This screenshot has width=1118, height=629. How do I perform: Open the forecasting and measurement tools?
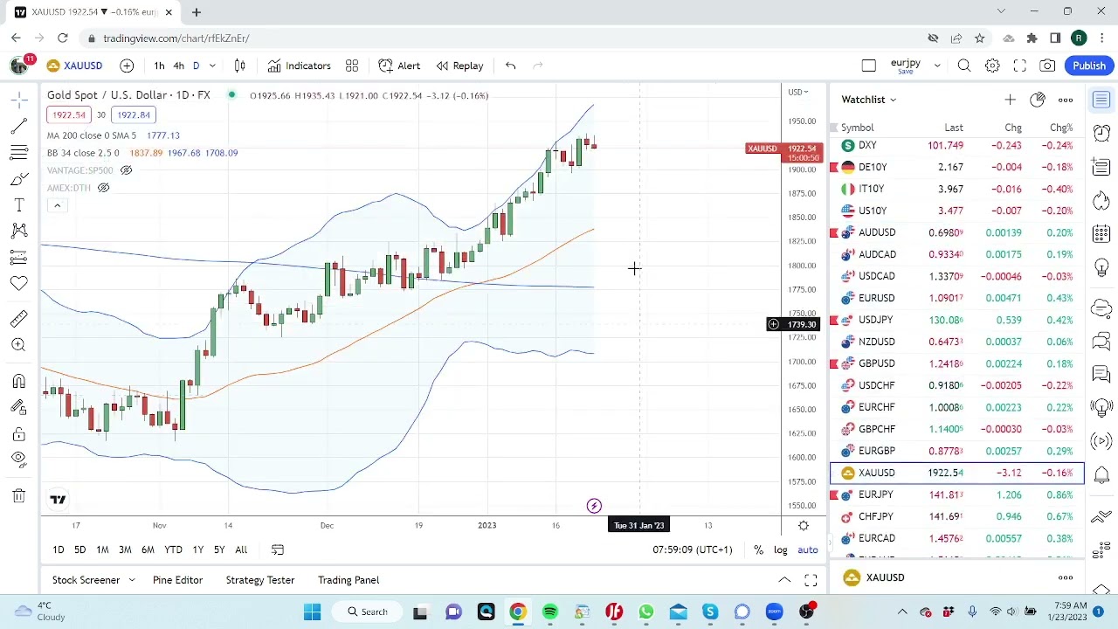(18, 257)
